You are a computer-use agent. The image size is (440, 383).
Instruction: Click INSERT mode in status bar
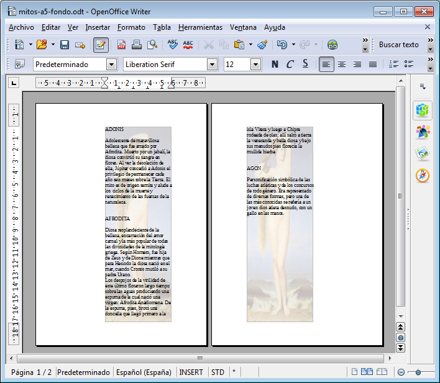click(191, 372)
